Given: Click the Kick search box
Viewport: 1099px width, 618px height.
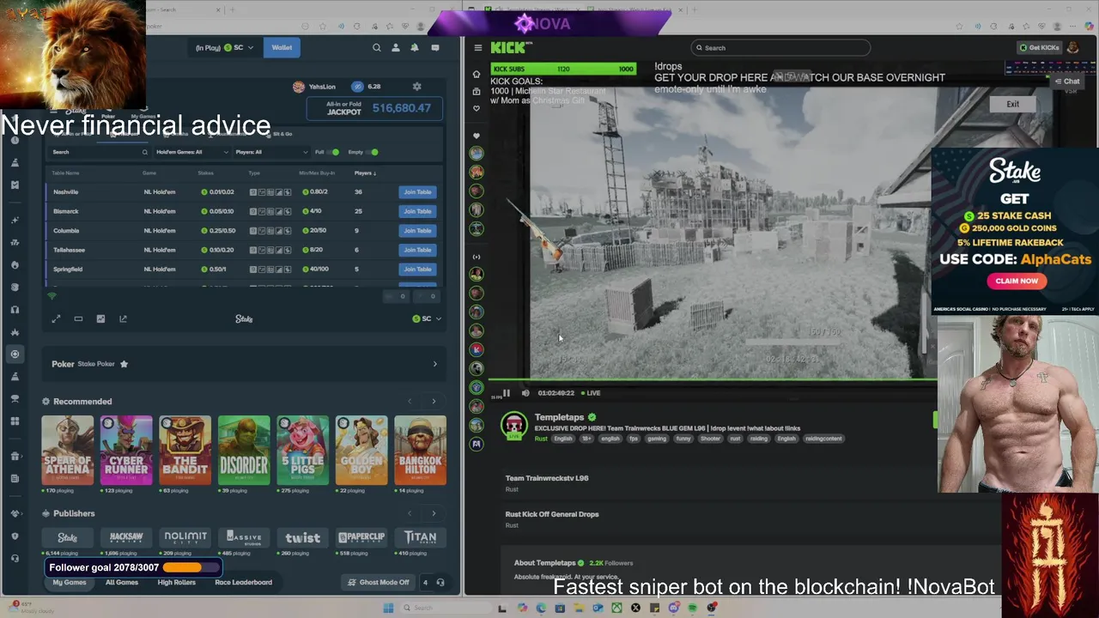Looking at the screenshot, I should (780, 48).
